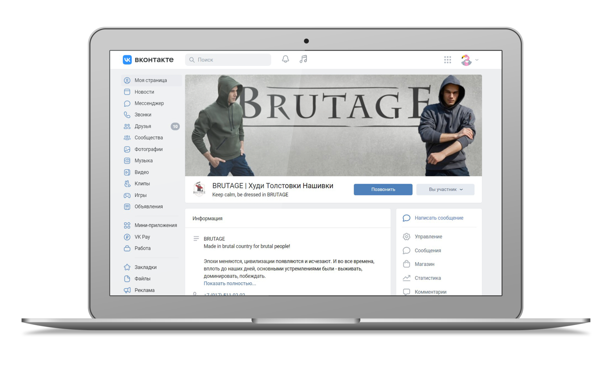Click the Мини-приложения icon
The height and width of the screenshot is (369, 612).
pyautogui.click(x=127, y=225)
